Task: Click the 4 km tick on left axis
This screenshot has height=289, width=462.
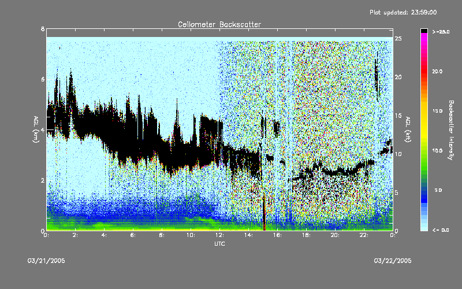Action: (x=43, y=129)
